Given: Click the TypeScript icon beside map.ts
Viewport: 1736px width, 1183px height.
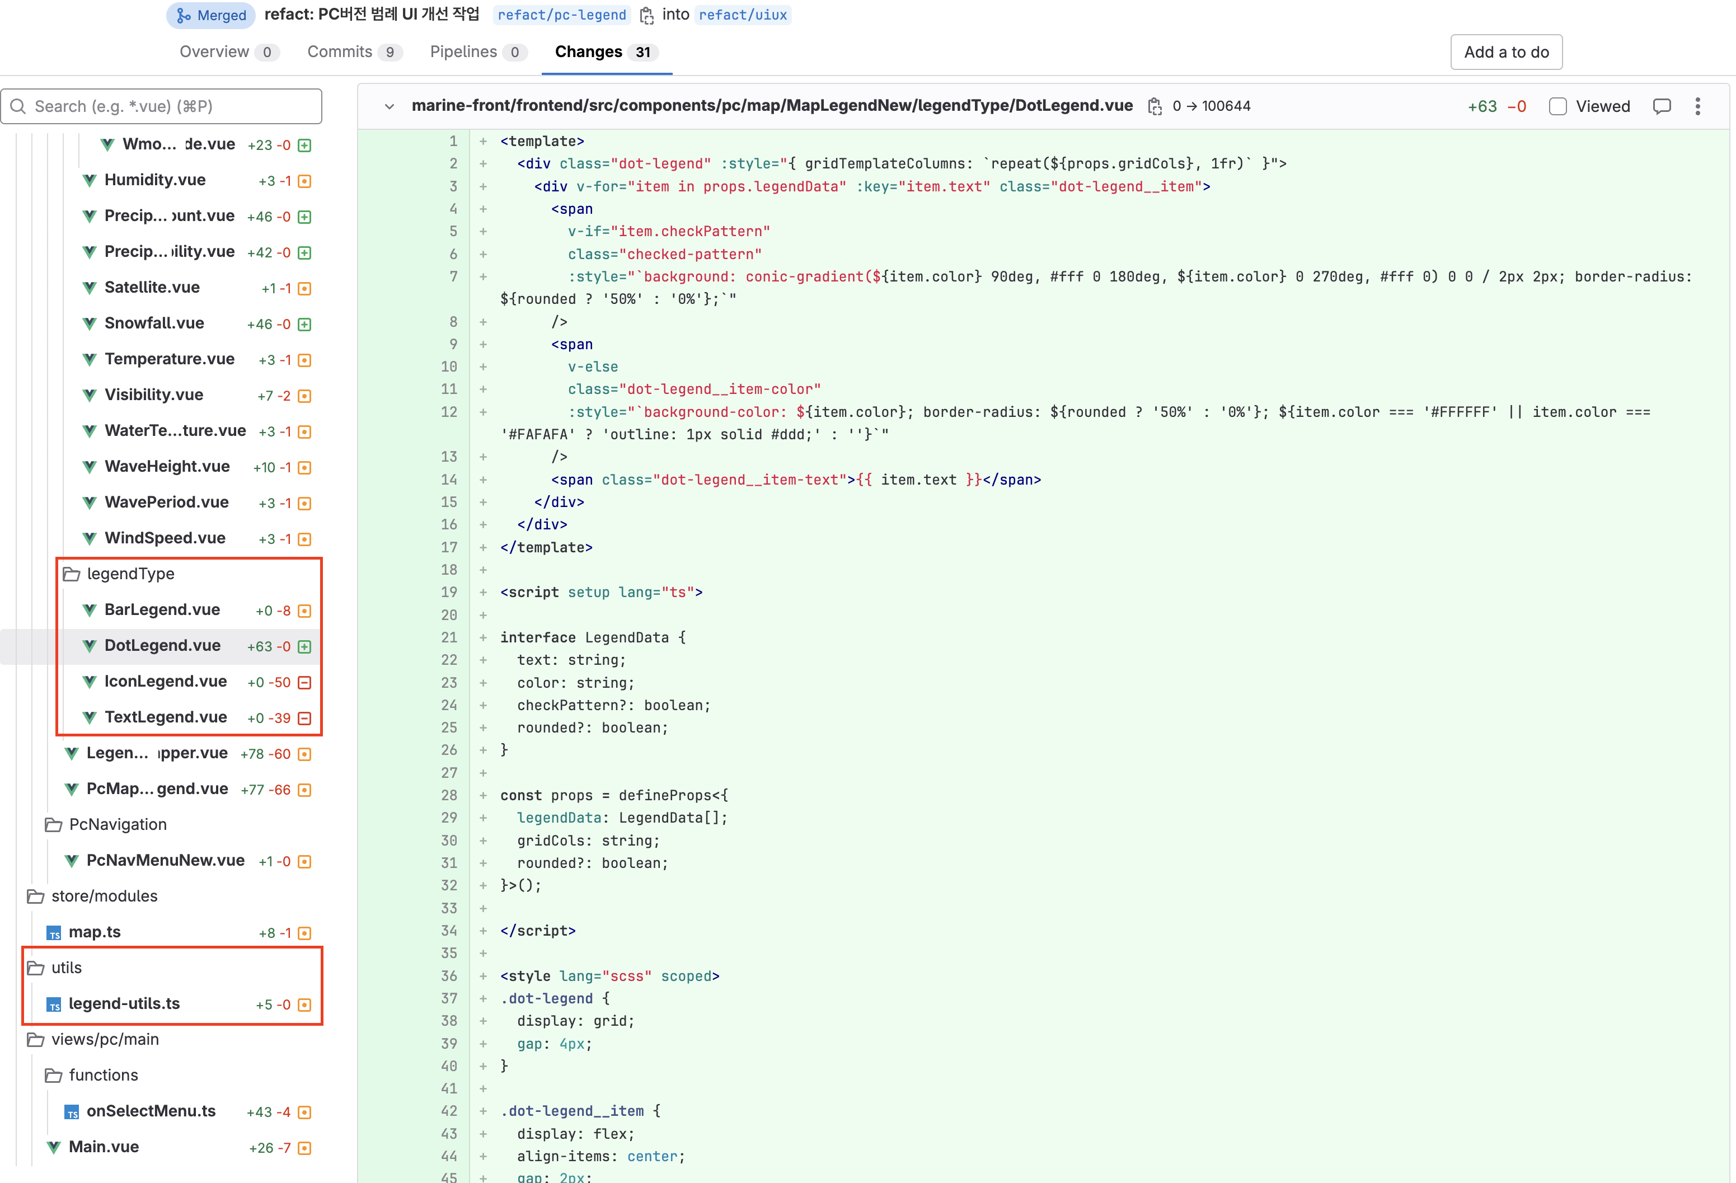Looking at the screenshot, I should pyautogui.click(x=54, y=933).
